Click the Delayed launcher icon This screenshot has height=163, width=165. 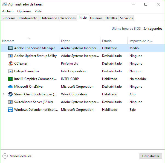point(10,71)
